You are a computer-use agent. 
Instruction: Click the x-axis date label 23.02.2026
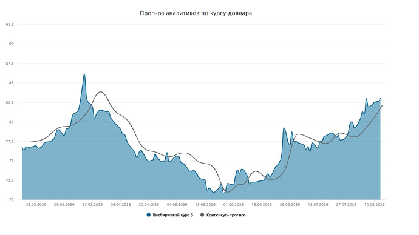pos(36,205)
